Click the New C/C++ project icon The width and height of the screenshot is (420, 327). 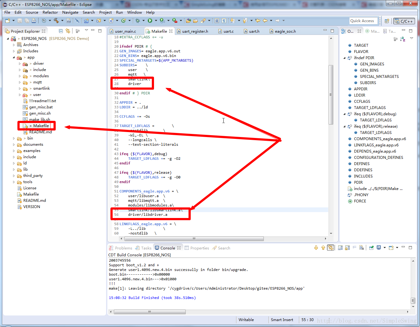[x=86, y=21]
